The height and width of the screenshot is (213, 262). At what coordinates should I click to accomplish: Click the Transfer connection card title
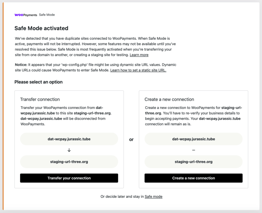click(40, 99)
